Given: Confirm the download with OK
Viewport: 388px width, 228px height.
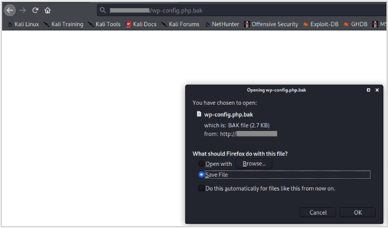Looking at the screenshot, I should 358,213.
